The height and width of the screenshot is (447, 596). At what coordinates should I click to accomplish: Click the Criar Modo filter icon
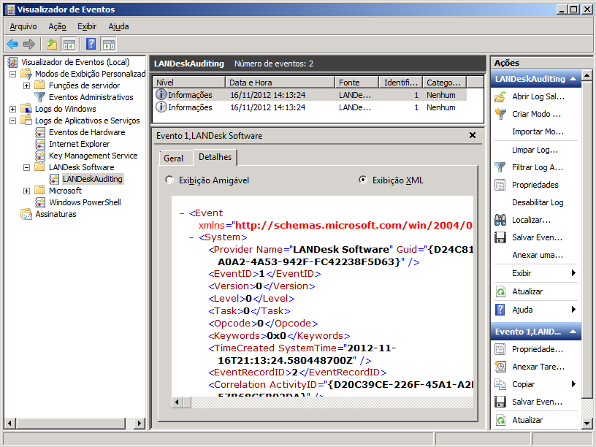tap(500, 114)
